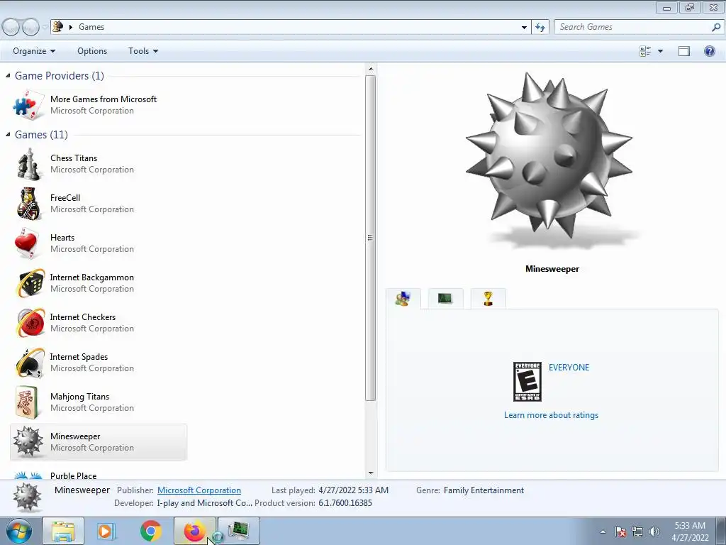726x545 pixels.
Task: Click the change view icon
Action: tap(645, 51)
